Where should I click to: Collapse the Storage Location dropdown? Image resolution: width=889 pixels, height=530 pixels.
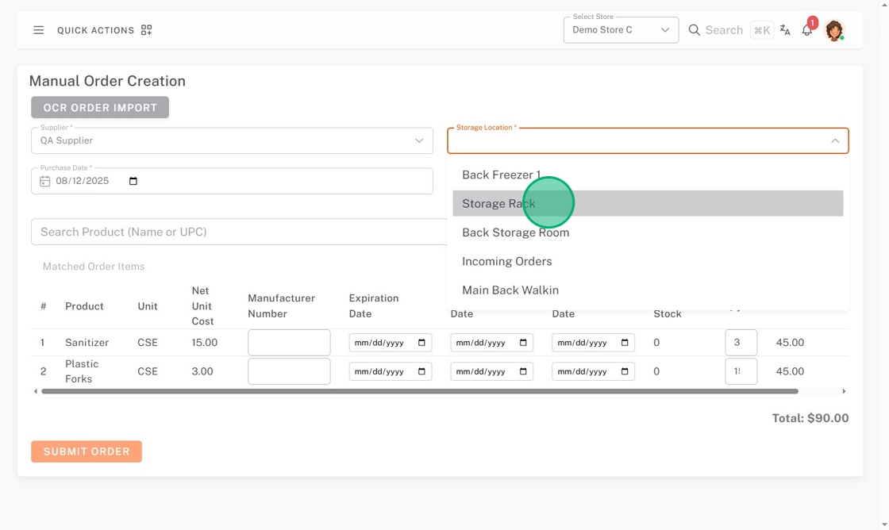[x=835, y=140]
